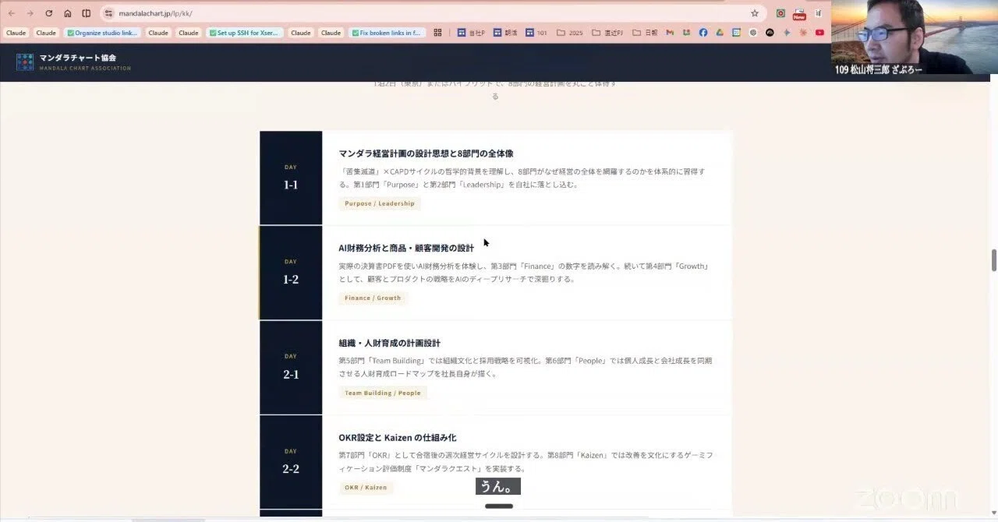Click the Mandala Chart Association logo icon

25,62
